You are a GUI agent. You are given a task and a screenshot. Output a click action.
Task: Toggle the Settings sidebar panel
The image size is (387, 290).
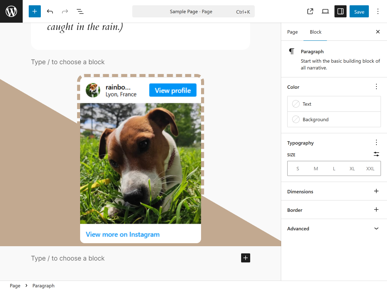[341, 11]
